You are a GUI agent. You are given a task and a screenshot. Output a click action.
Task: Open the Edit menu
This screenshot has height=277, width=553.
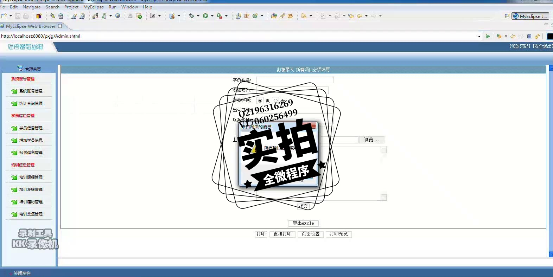[x=14, y=7]
